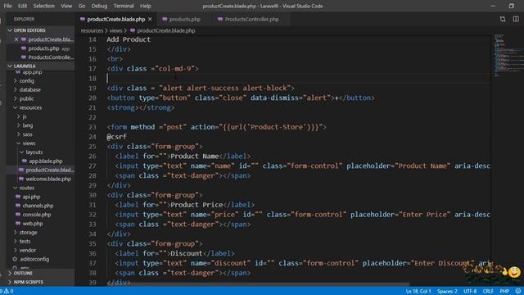Open console.php in routes
This screenshot has width=524, height=295.
(37, 215)
